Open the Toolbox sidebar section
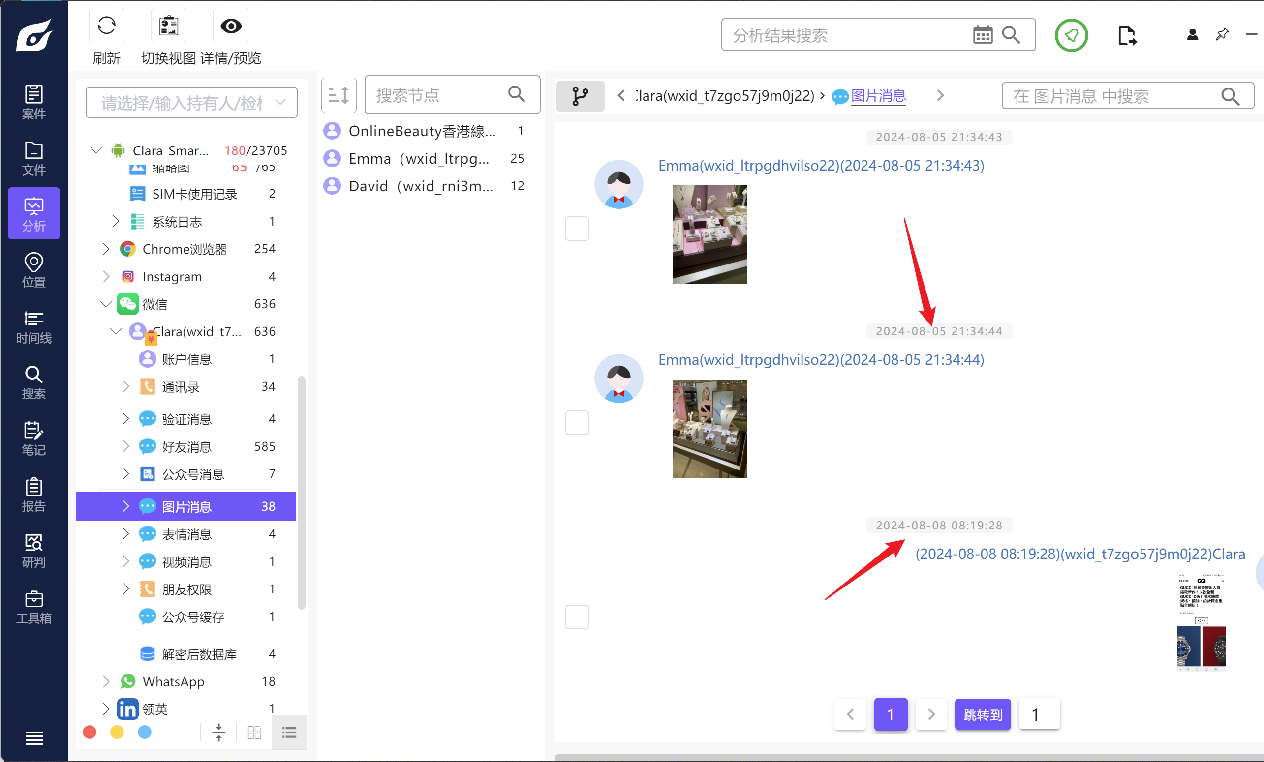Viewport: 1264px width, 762px height. pos(34,607)
